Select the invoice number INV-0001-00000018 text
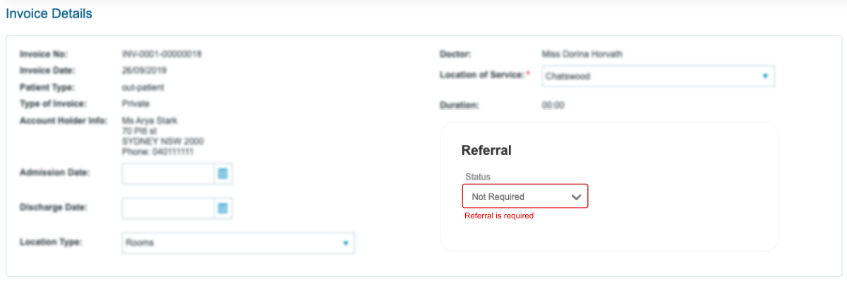Viewport: 847px width, 281px height. coord(162,54)
